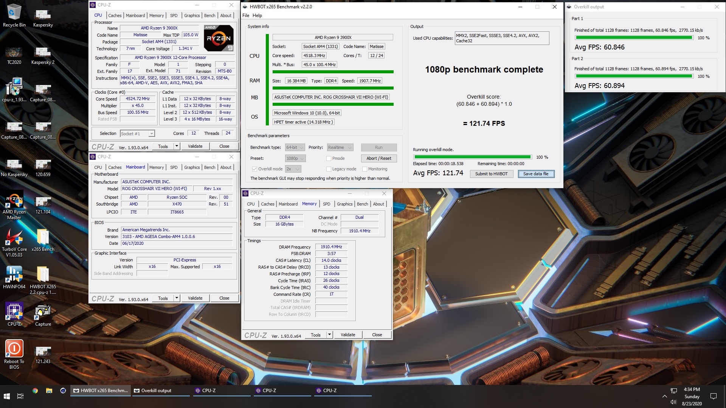Open the Benchmark type 64-bit dropdown

tap(295, 147)
